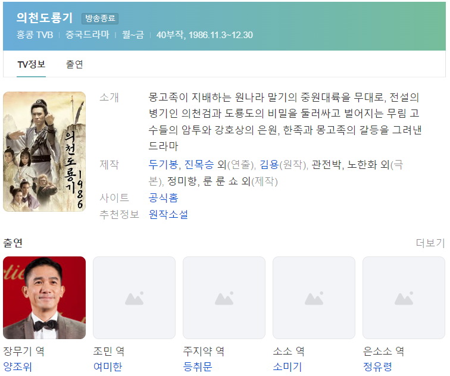Switch to the 출연 tab
The height and width of the screenshot is (376, 450).
click(74, 64)
